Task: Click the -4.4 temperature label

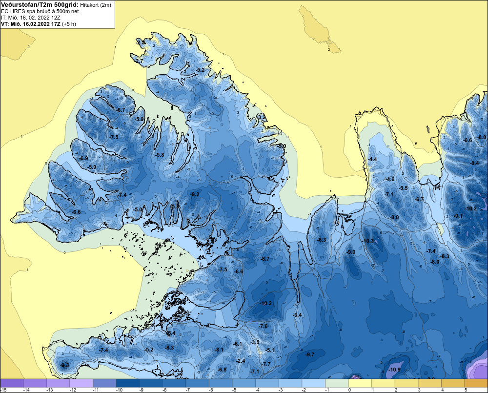Action: tap(372, 159)
